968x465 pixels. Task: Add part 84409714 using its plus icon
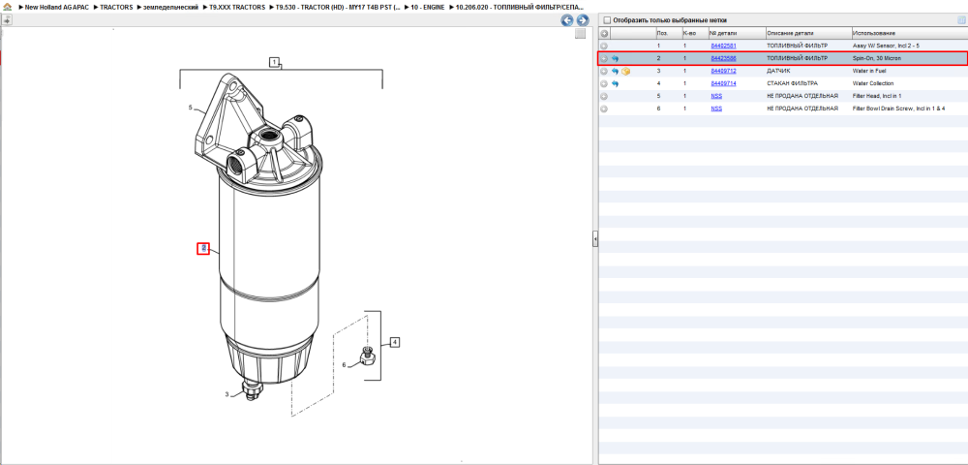click(604, 83)
